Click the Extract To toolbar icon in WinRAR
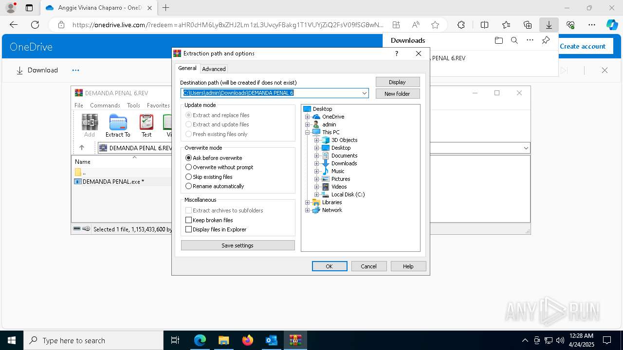Viewport: 623px width, 350px height. 118,126
